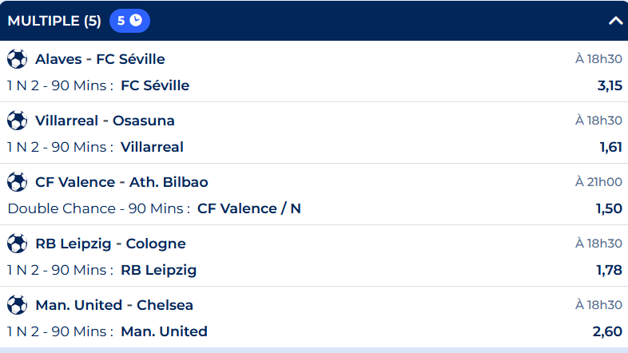
Task: Open the CF Valence - Ath. Bilbao match
Action: [121, 182]
